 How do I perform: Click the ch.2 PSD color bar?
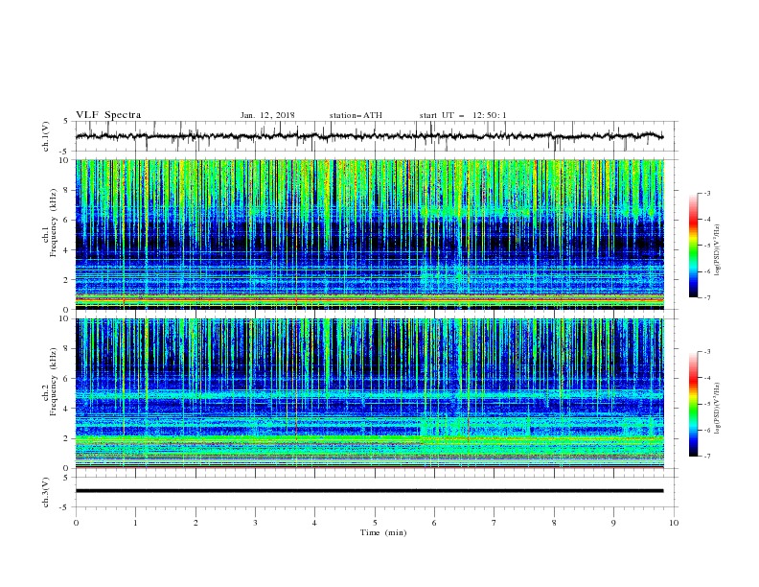(694, 404)
